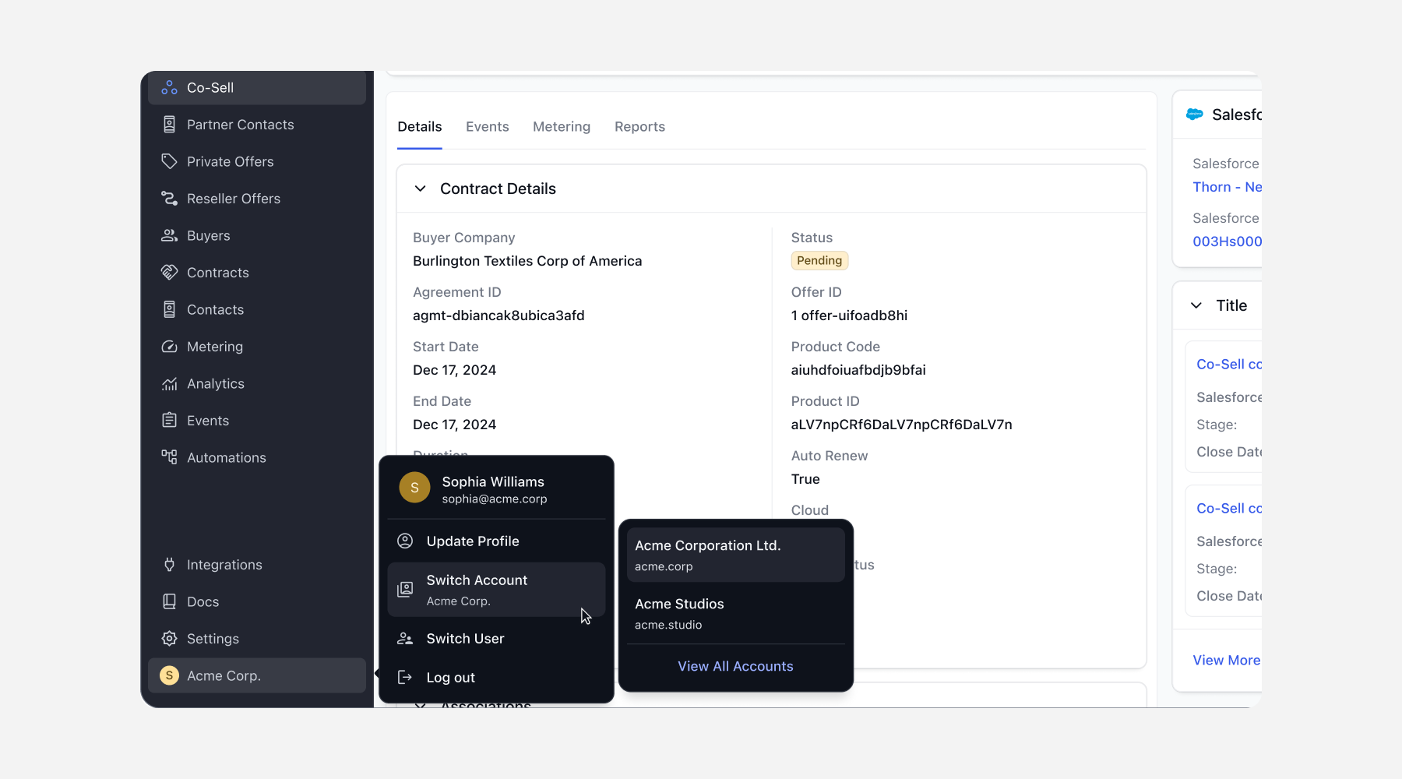1402x779 pixels.
Task: Go to Analytics page
Action: [x=257, y=383]
